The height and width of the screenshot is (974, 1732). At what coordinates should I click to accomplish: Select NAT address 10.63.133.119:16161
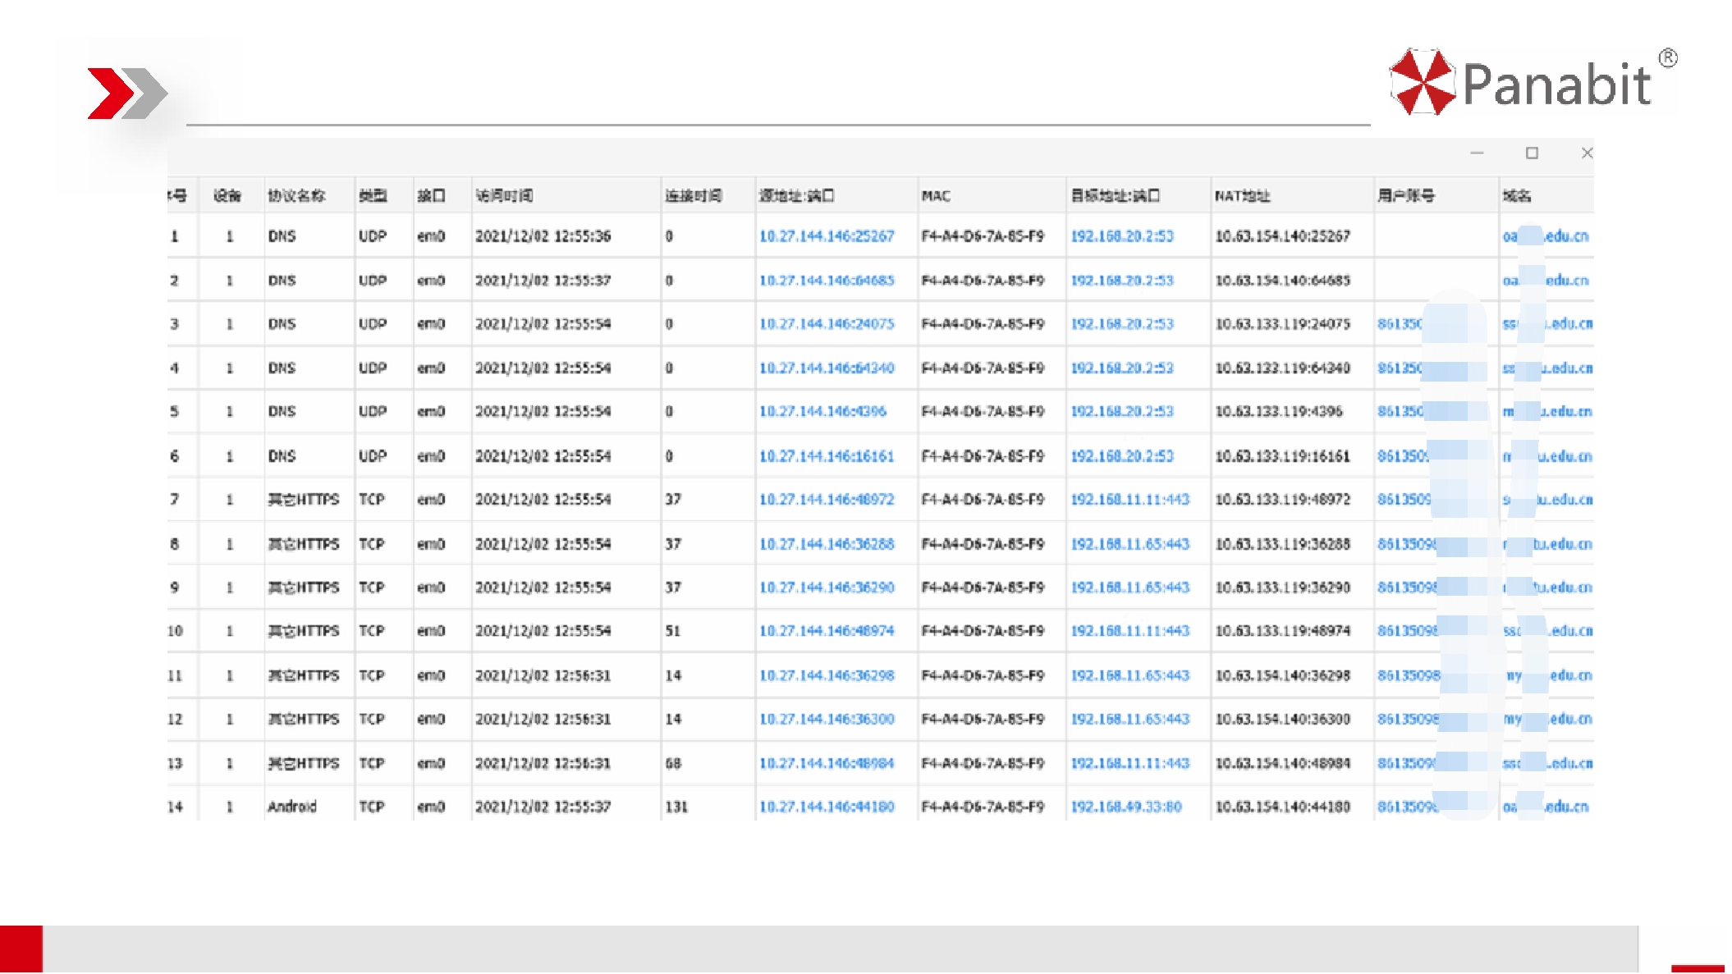point(1282,456)
